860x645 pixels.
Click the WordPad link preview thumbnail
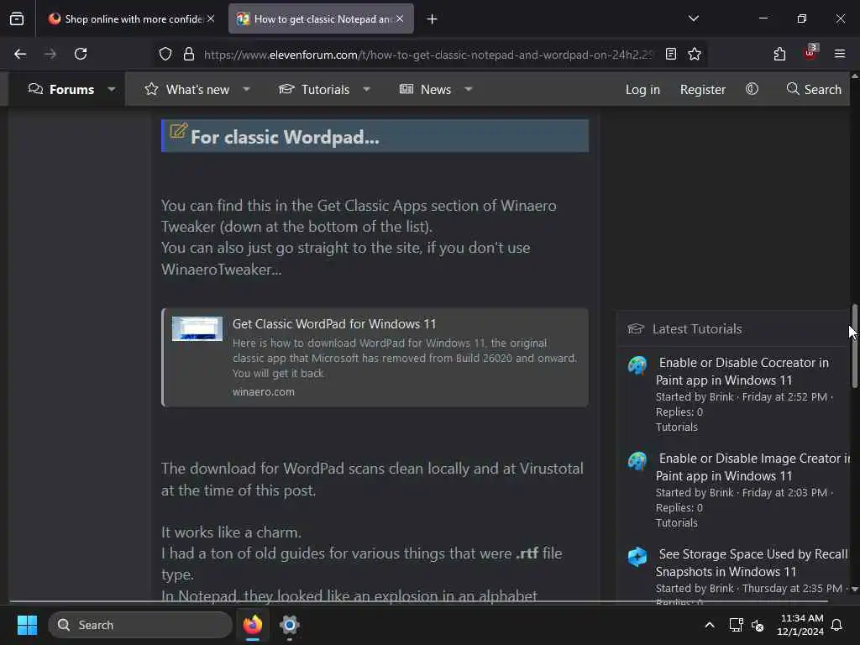197,328
